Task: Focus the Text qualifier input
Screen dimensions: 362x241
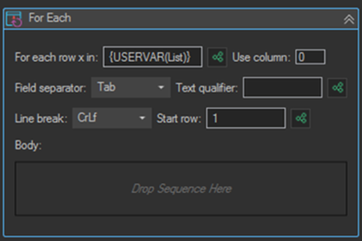Action: click(x=283, y=87)
